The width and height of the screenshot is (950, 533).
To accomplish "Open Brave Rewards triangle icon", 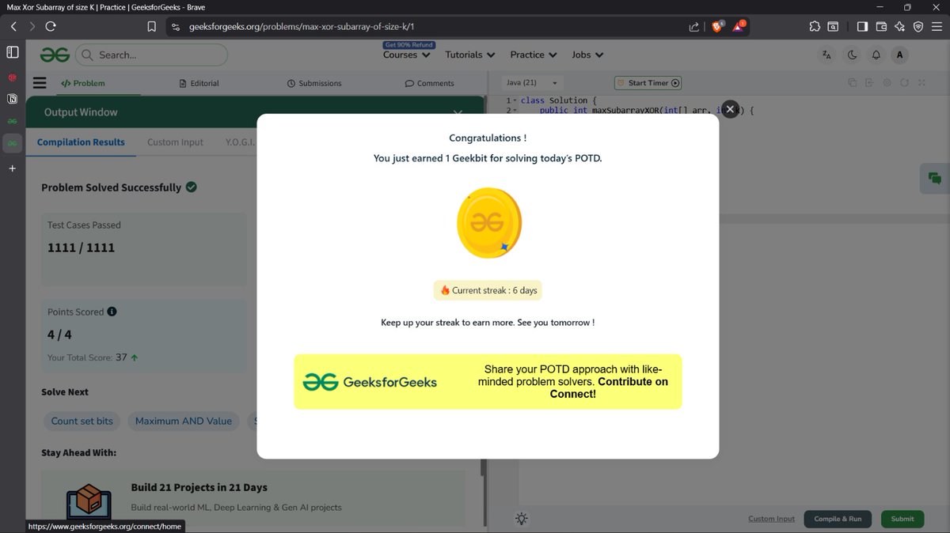I will pyautogui.click(x=738, y=26).
